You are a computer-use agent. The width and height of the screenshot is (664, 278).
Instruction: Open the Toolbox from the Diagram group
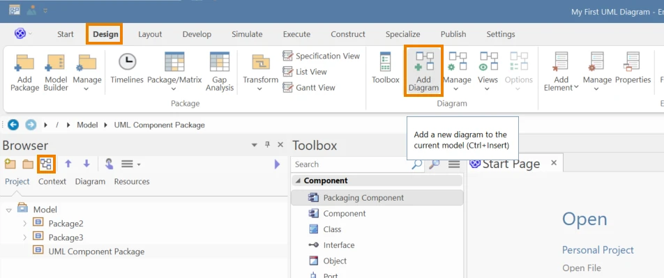385,68
